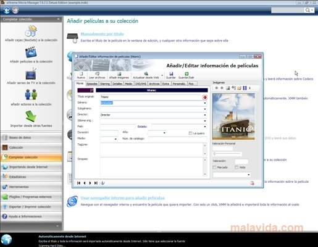Open the Director dropdown

(205, 115)
